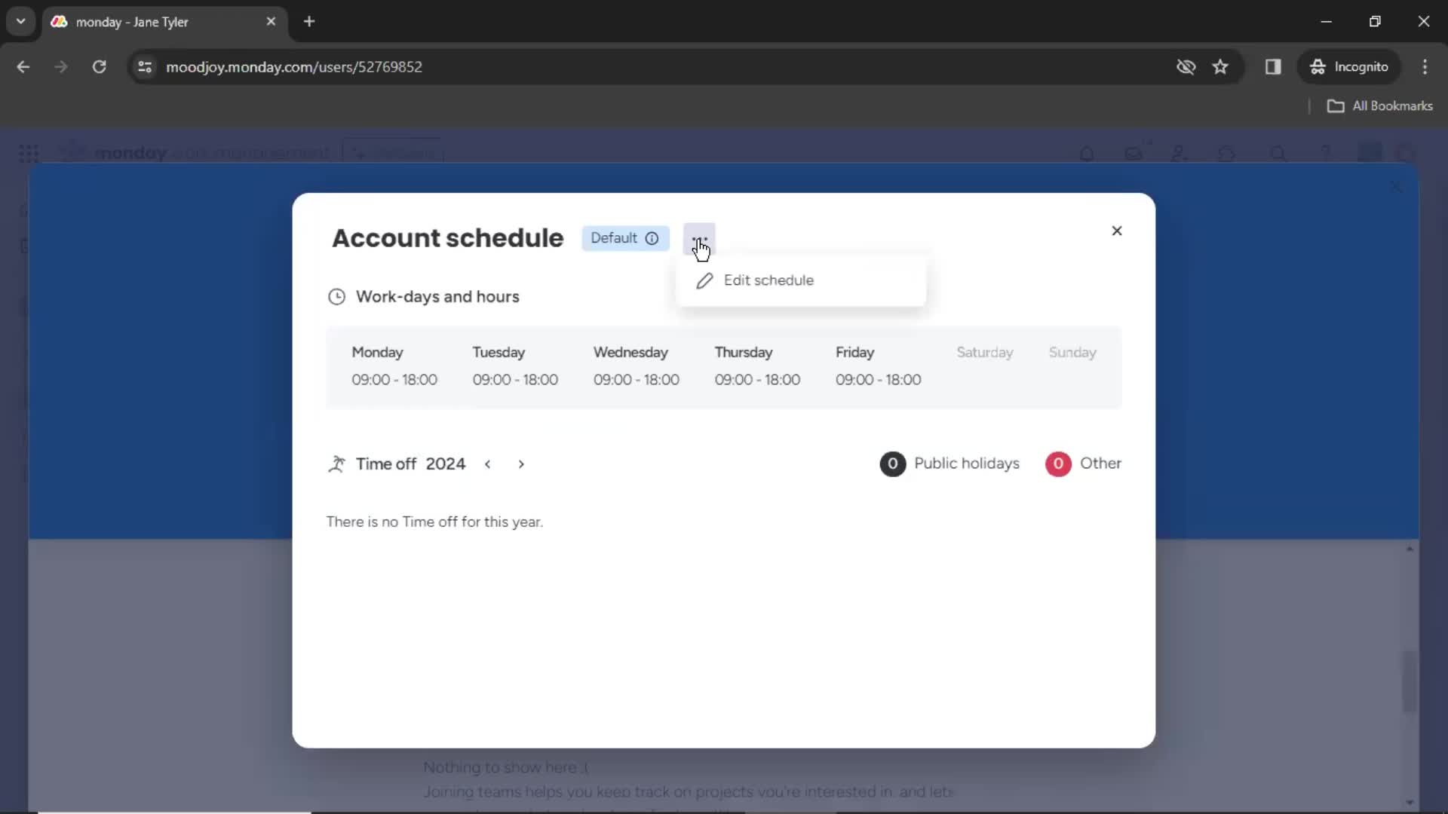This screenshot has width=1448, height=814.
Task: Click the Other time off indicator badge
Action: 1057,462
